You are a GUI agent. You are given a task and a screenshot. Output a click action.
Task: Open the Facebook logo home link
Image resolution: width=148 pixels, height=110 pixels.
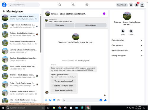coord(4,5)
